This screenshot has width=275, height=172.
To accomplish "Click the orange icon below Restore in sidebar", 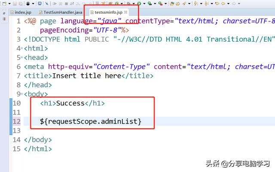I will pos(4,19).
